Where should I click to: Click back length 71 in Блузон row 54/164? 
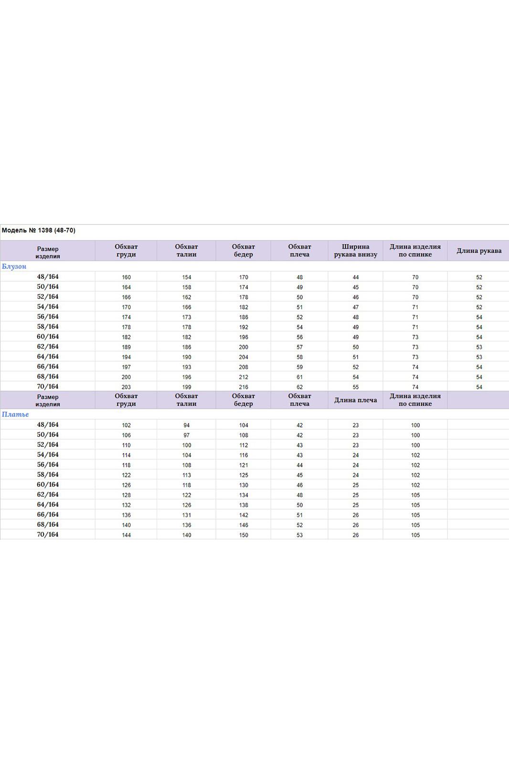point(415,307)
